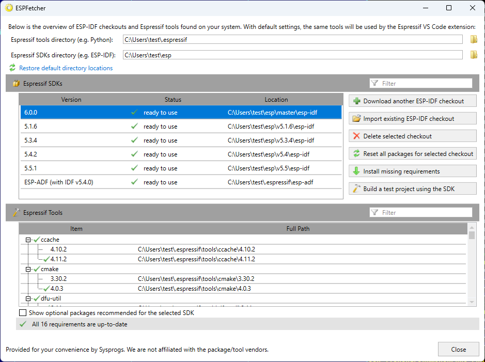Focus the Espressif SDKs Filter field
The height and width of the screenshot is (362, 485).
[421, 83]
